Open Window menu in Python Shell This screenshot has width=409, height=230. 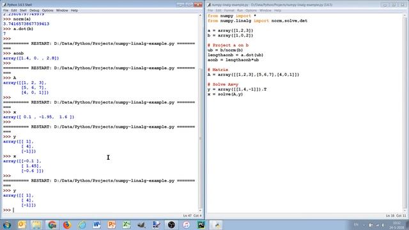tap(62, 10)
